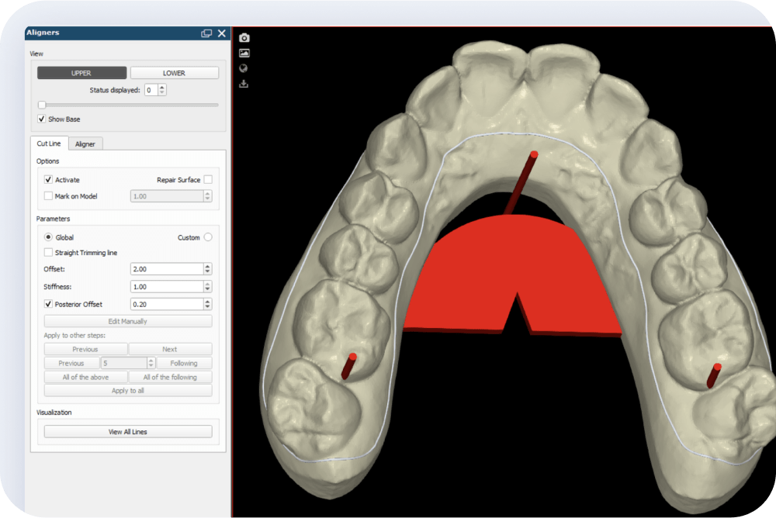776x518 pixels.
Task: Click All of the following button
Action: [170, 377]
